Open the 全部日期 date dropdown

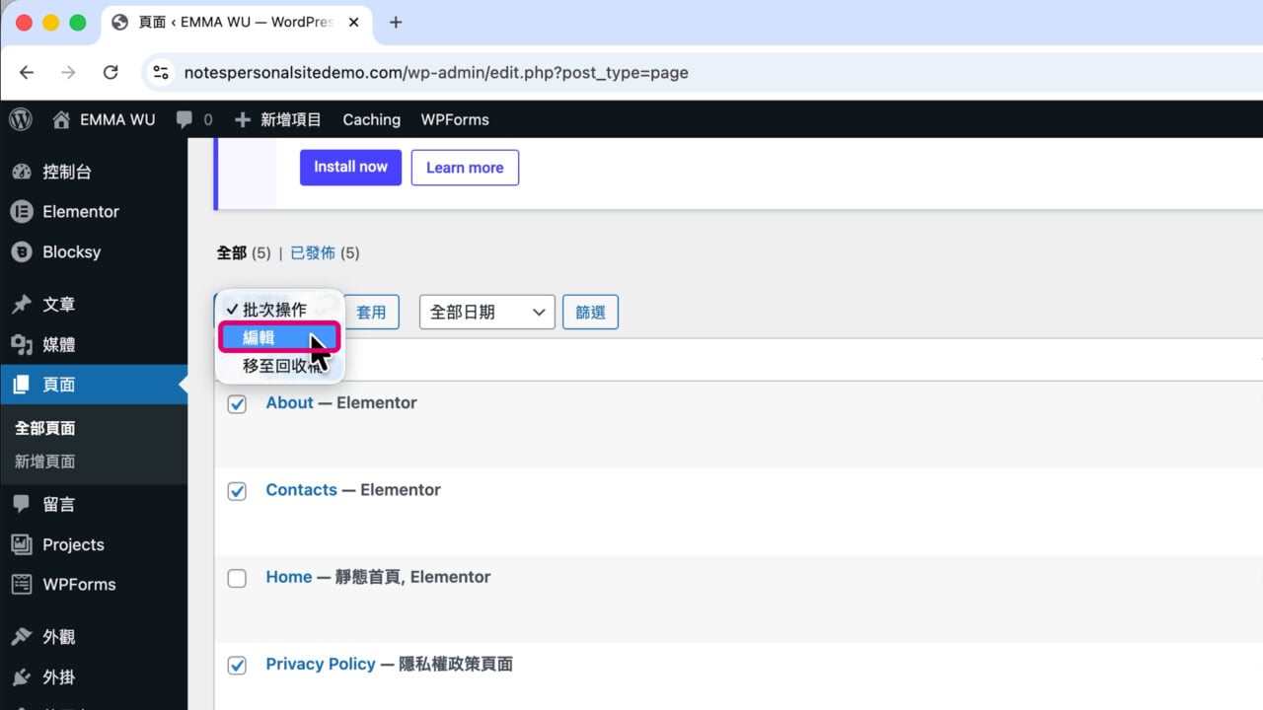coord(487,313)
